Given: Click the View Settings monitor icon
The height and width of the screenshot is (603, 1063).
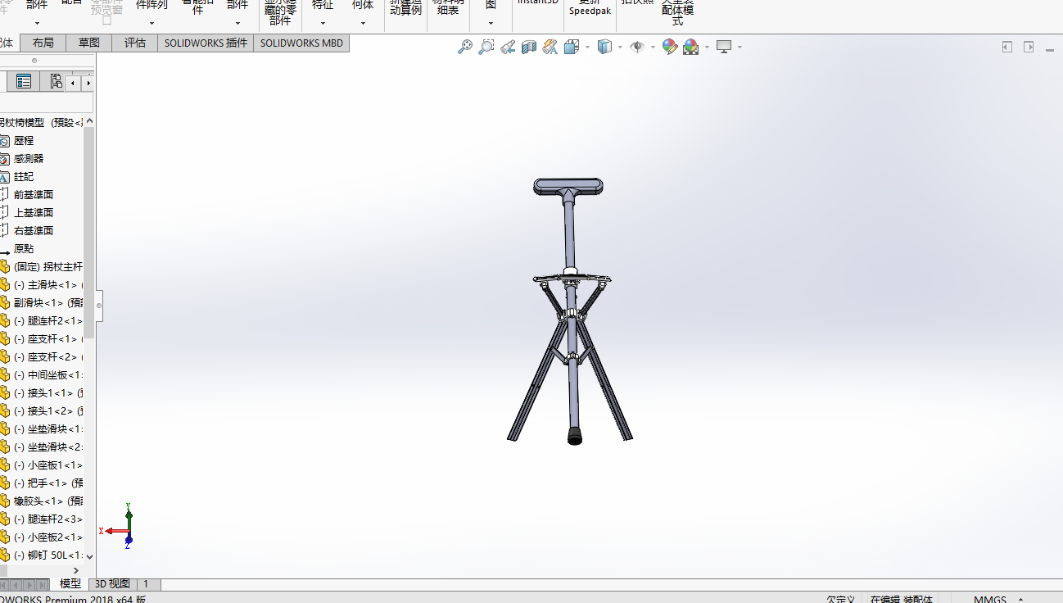Looking at the screenshot, I should coord(724,47).
